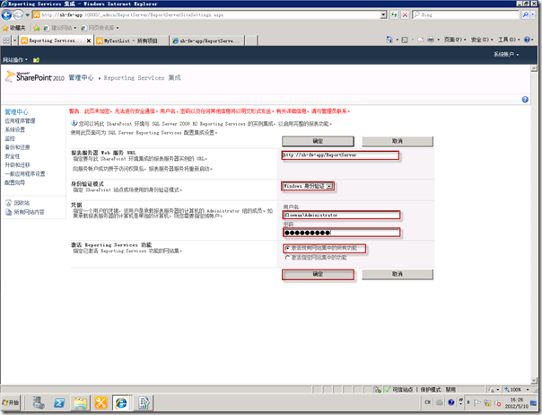Click the Read Mail envelope icon

pos(421,40)
